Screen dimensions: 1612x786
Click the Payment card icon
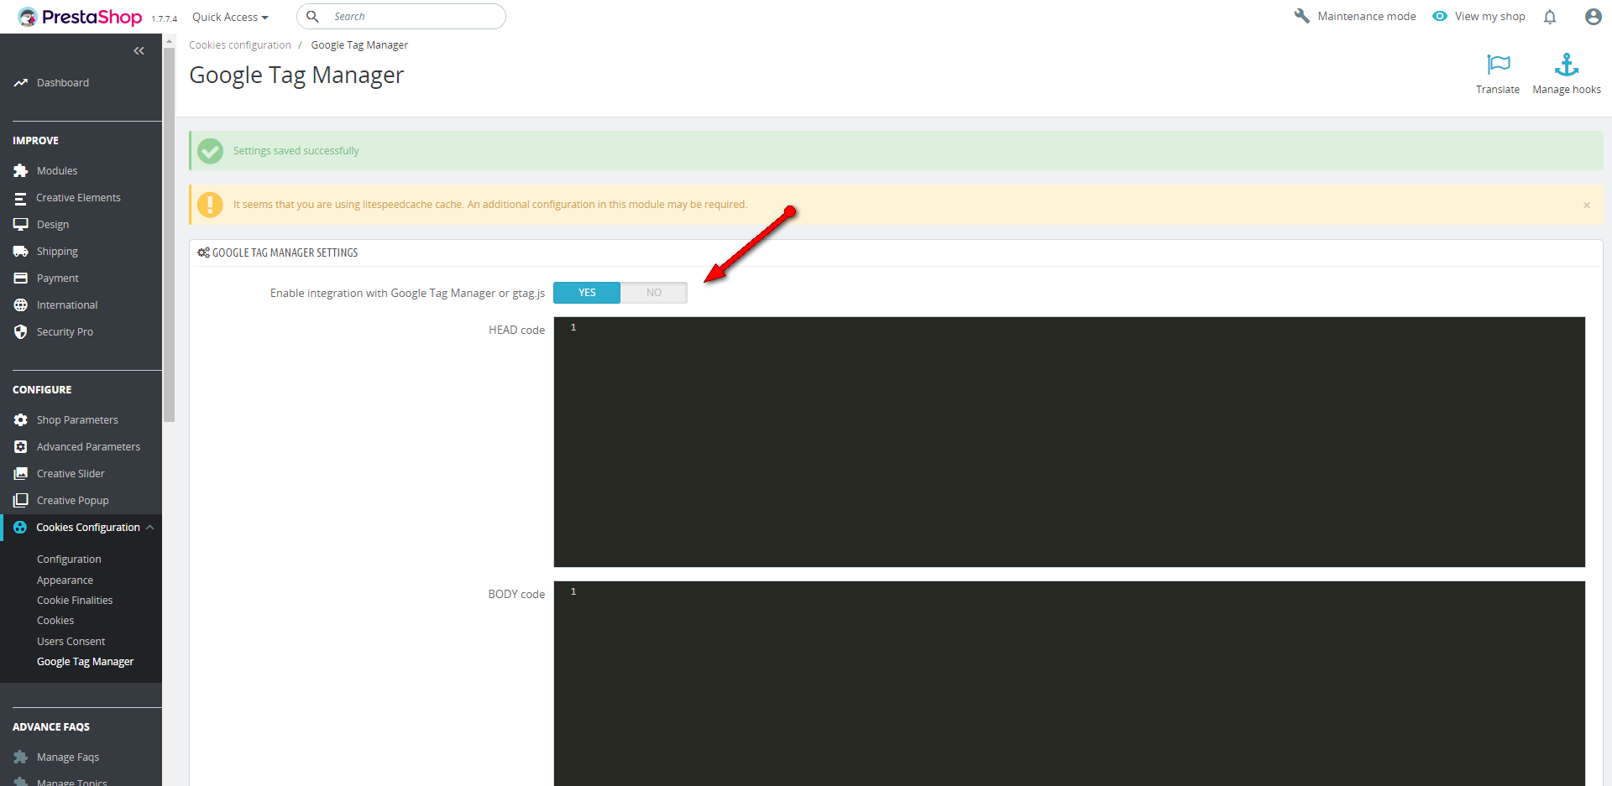21,278
